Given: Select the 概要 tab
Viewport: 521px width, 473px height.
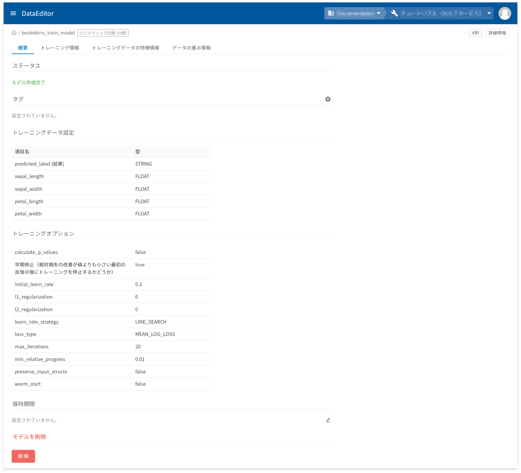Looking at the screenshot, I should click(23, 48).
